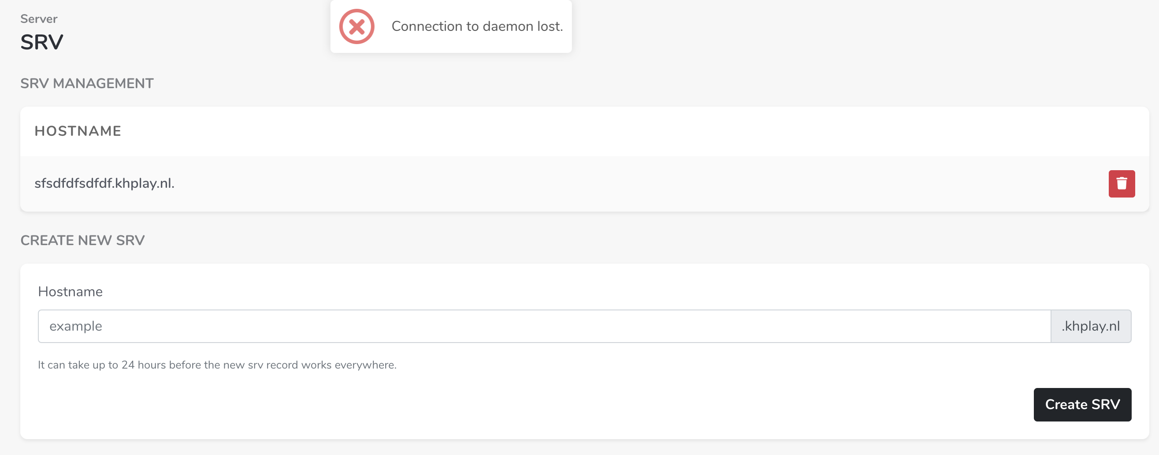Click the red X error icon
Viewport: 1159px width, 455px height.
tap(357, 26)
